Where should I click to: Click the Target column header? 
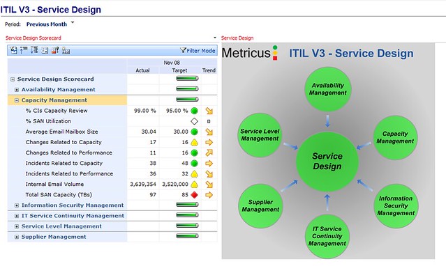(180, 70)
